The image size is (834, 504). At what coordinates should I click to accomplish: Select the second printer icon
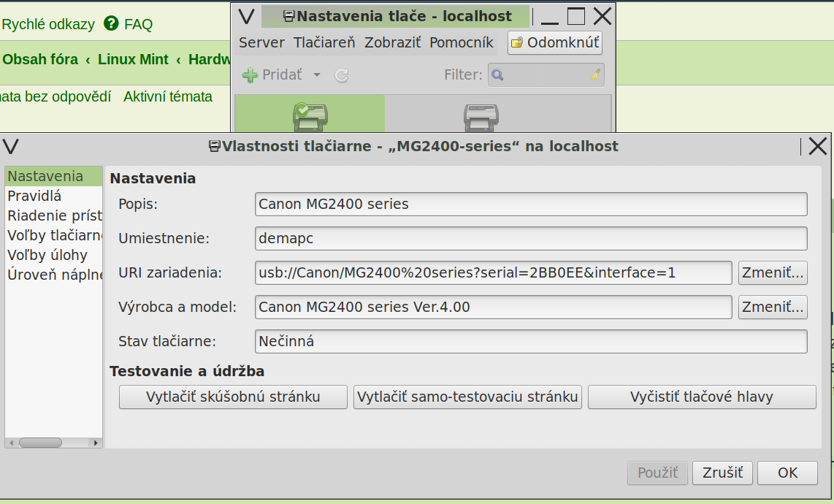(x=481, y=115)
